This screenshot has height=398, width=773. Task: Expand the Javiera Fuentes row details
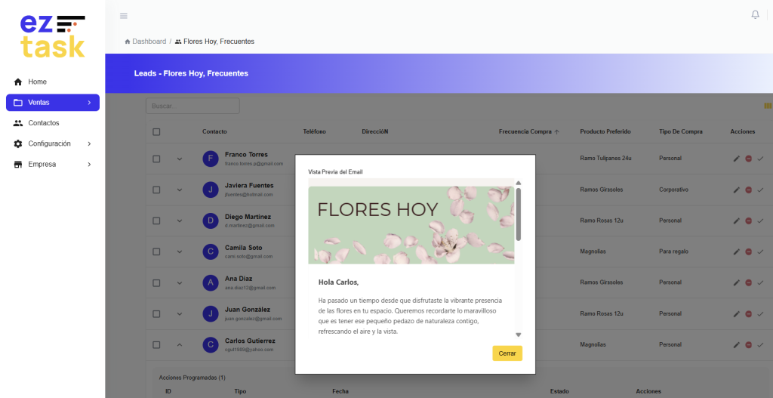point(180,190)
